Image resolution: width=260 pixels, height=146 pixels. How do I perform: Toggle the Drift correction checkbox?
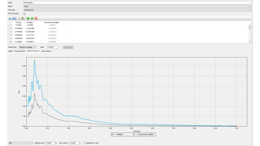coord(25,14)
